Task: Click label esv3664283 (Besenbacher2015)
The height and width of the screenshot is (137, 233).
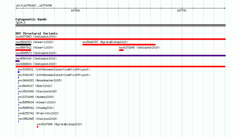Action: coord(40,80)
